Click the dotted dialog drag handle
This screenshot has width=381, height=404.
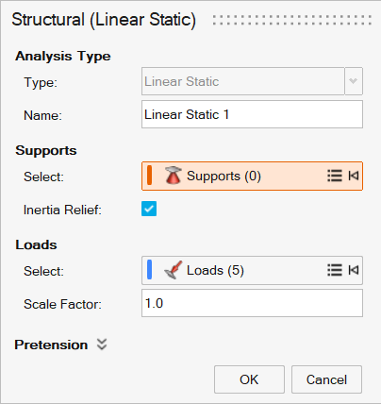coord(292,20)
